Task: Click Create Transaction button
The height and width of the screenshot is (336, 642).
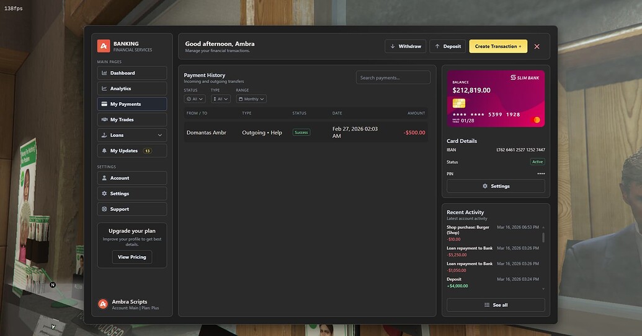Action: (498, 46)
